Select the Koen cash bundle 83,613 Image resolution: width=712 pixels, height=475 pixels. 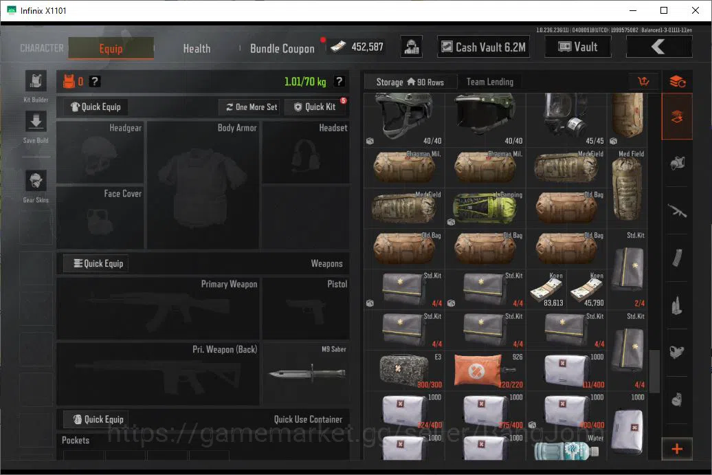pyautogui.click(x=547, y=289)
